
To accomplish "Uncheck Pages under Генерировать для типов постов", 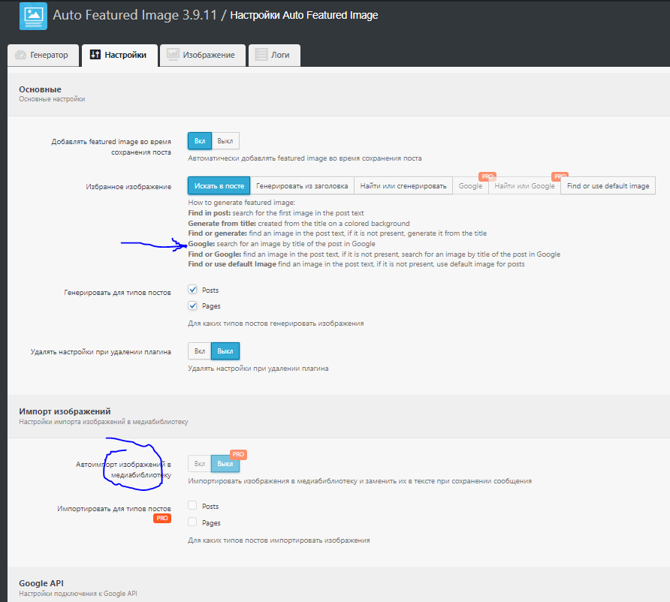I will click(x=193, y=306).
